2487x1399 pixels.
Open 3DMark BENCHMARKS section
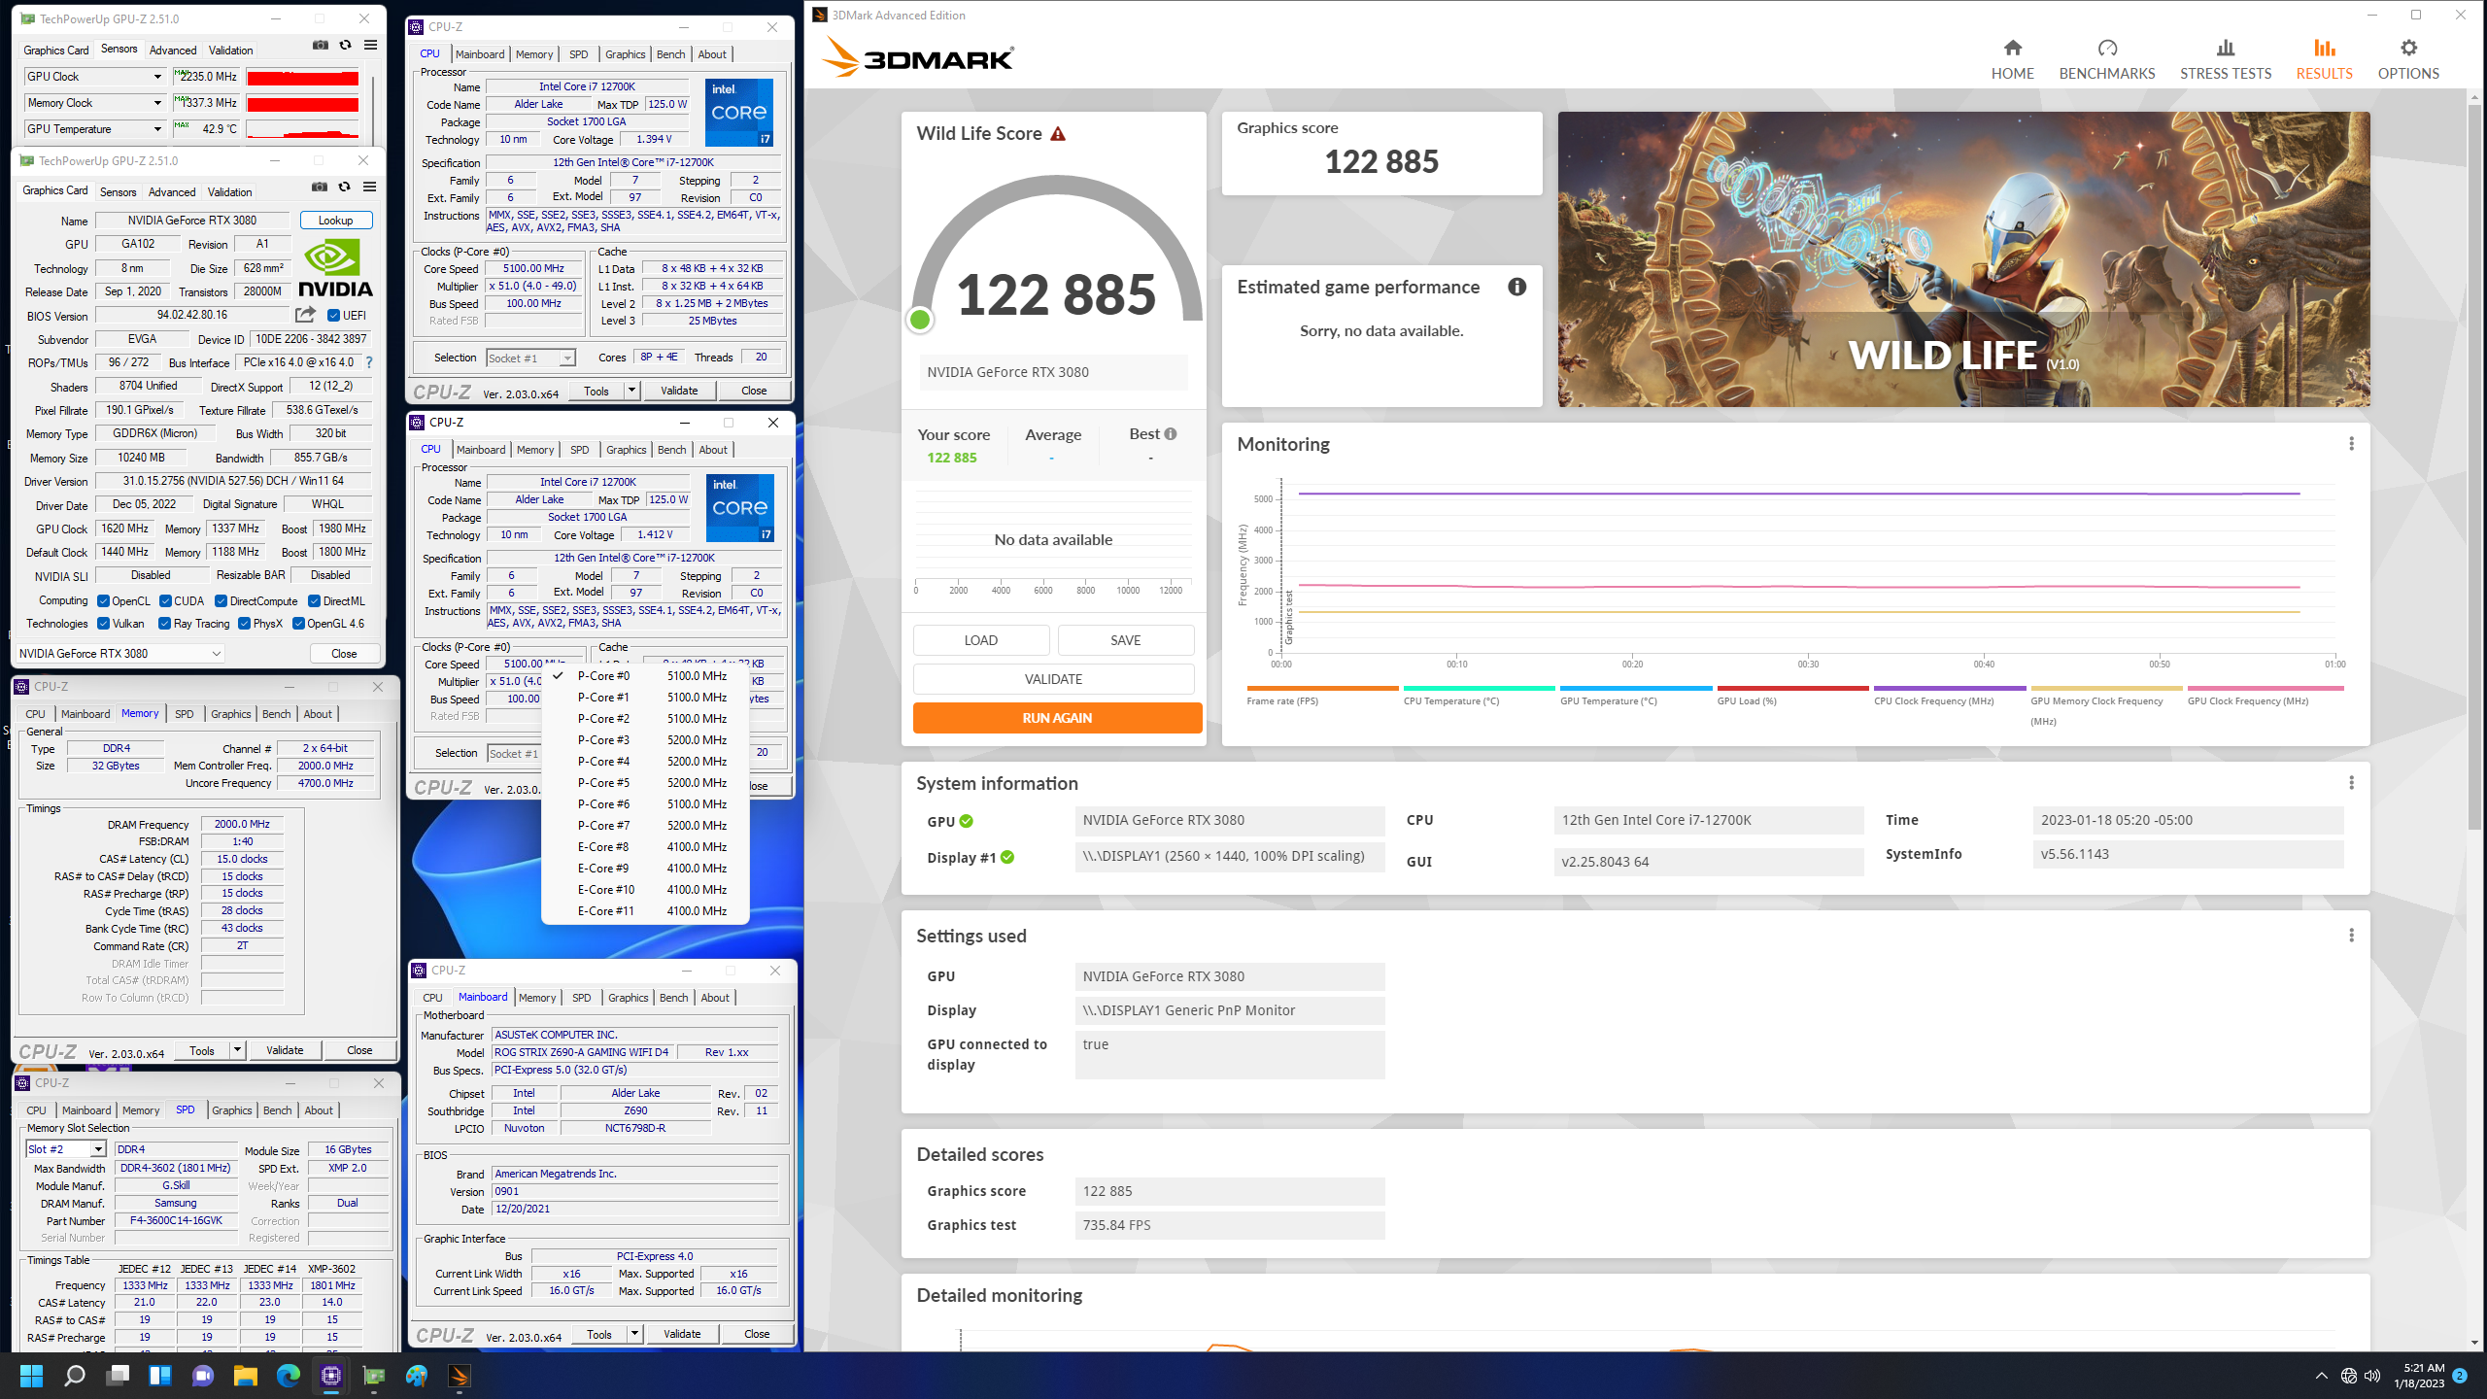click(2106, 59)
